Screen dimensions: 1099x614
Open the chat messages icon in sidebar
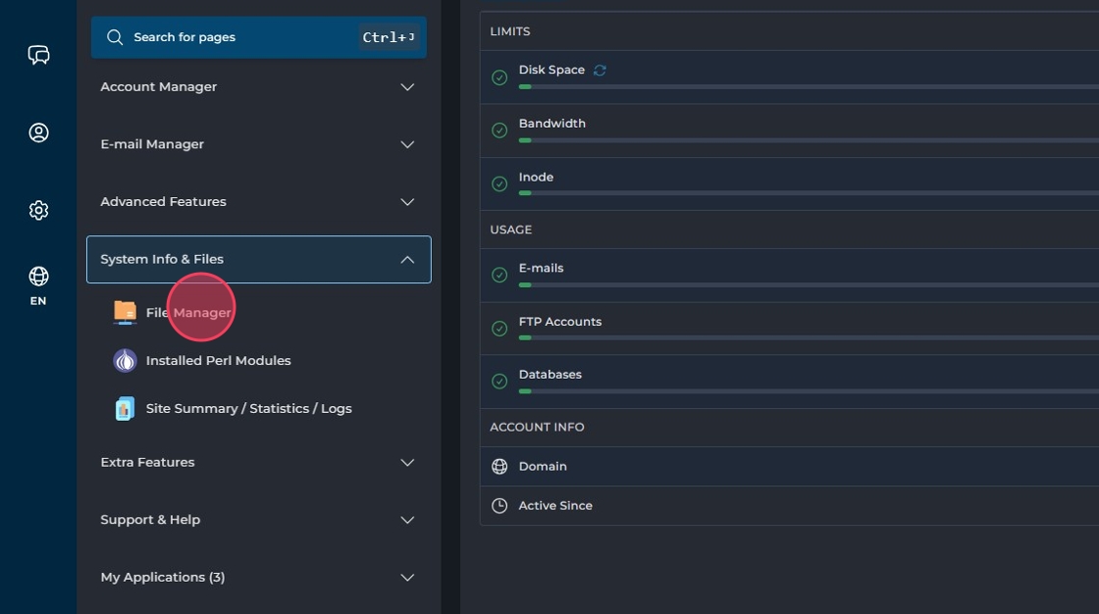point(38,55)
